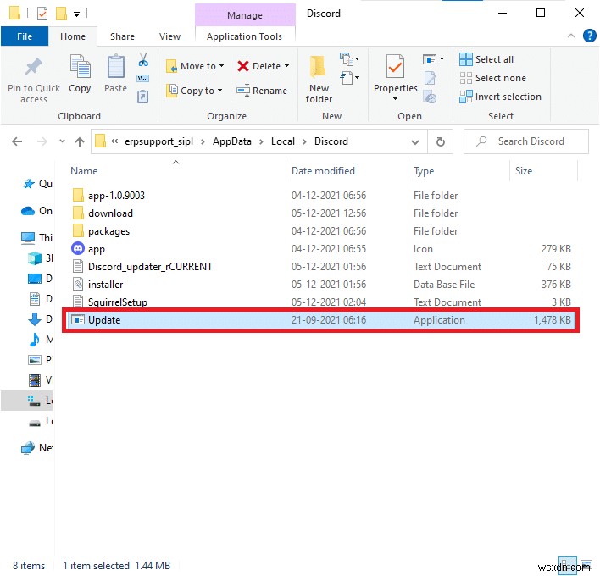Click the Properties checkmark icon
600x576 pixels.
point(395,67)
